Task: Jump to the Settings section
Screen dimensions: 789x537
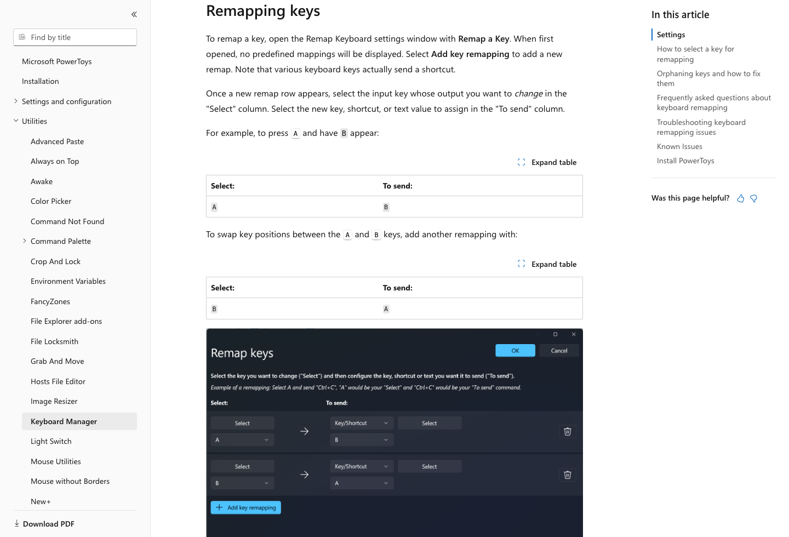Action: tap(671, 35)
